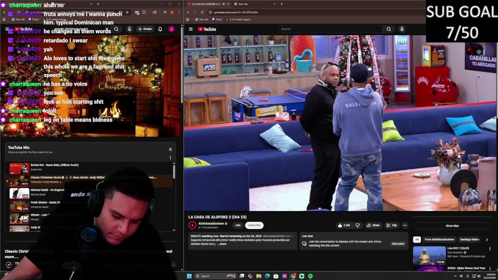Bookmark page with star in left browser
This screenshot has width=498, height=280.
point(127,12)
